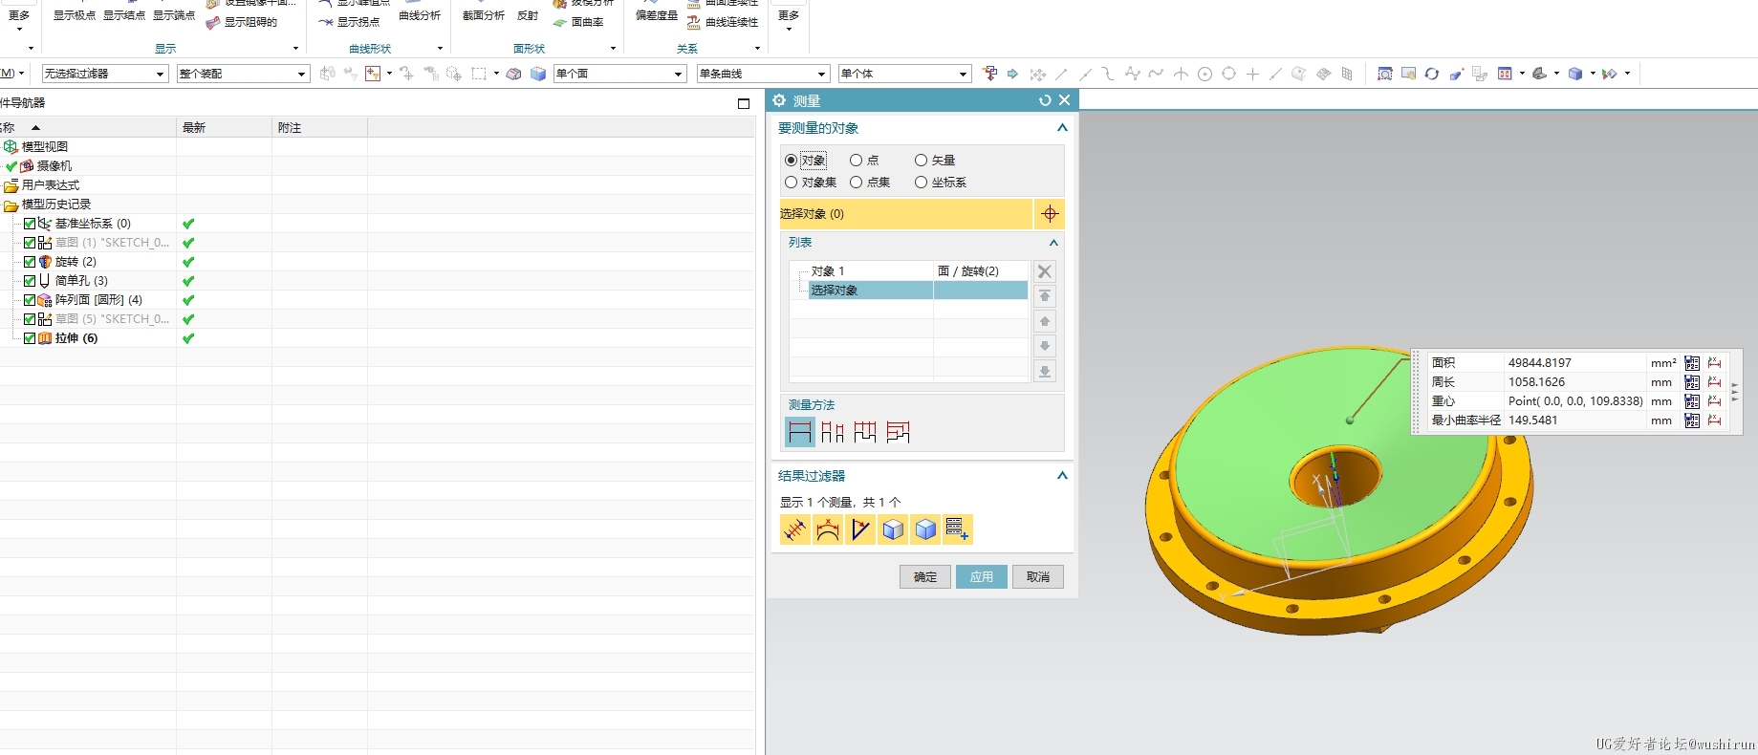This screenshot has height=755, width=1758.
Task: Click the select object crosshair icon
Action: coord(1050,214)
